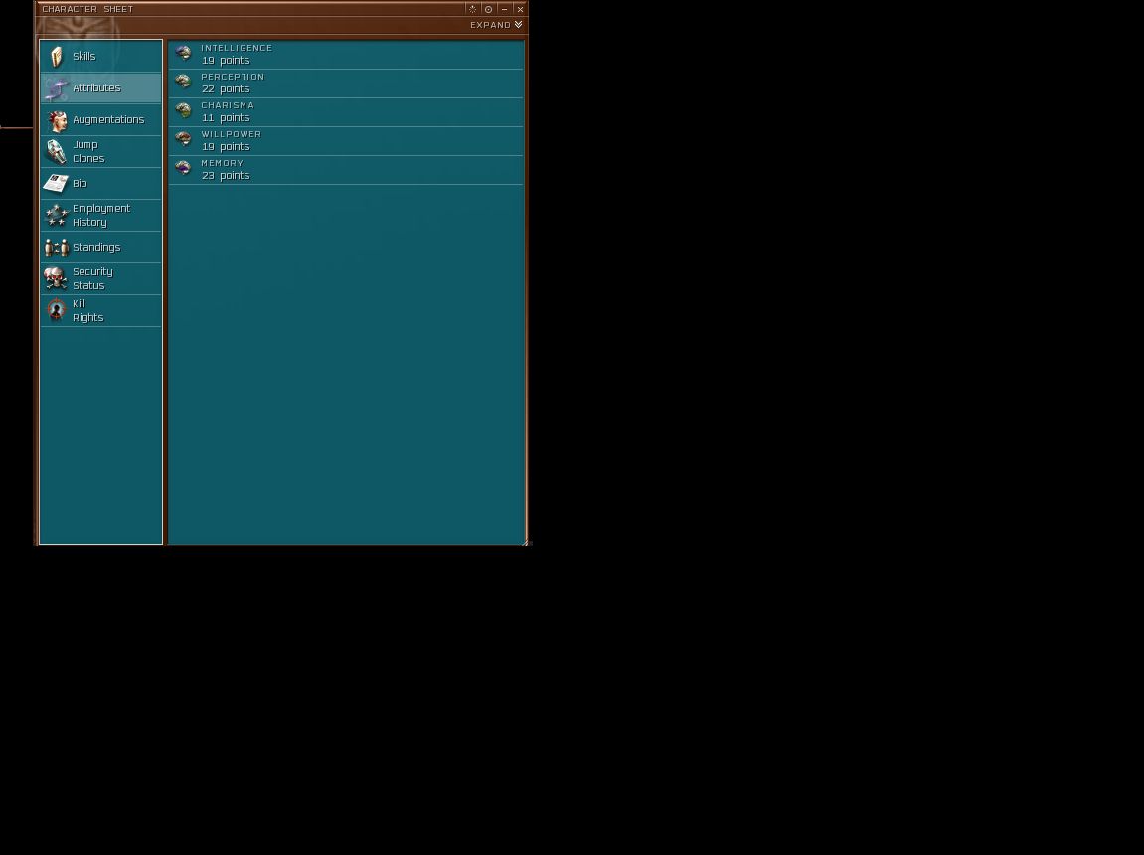Close the Character Sheet window
Image resolution: width=1144 pixels, height=855 pixels.
pos(520,10)
